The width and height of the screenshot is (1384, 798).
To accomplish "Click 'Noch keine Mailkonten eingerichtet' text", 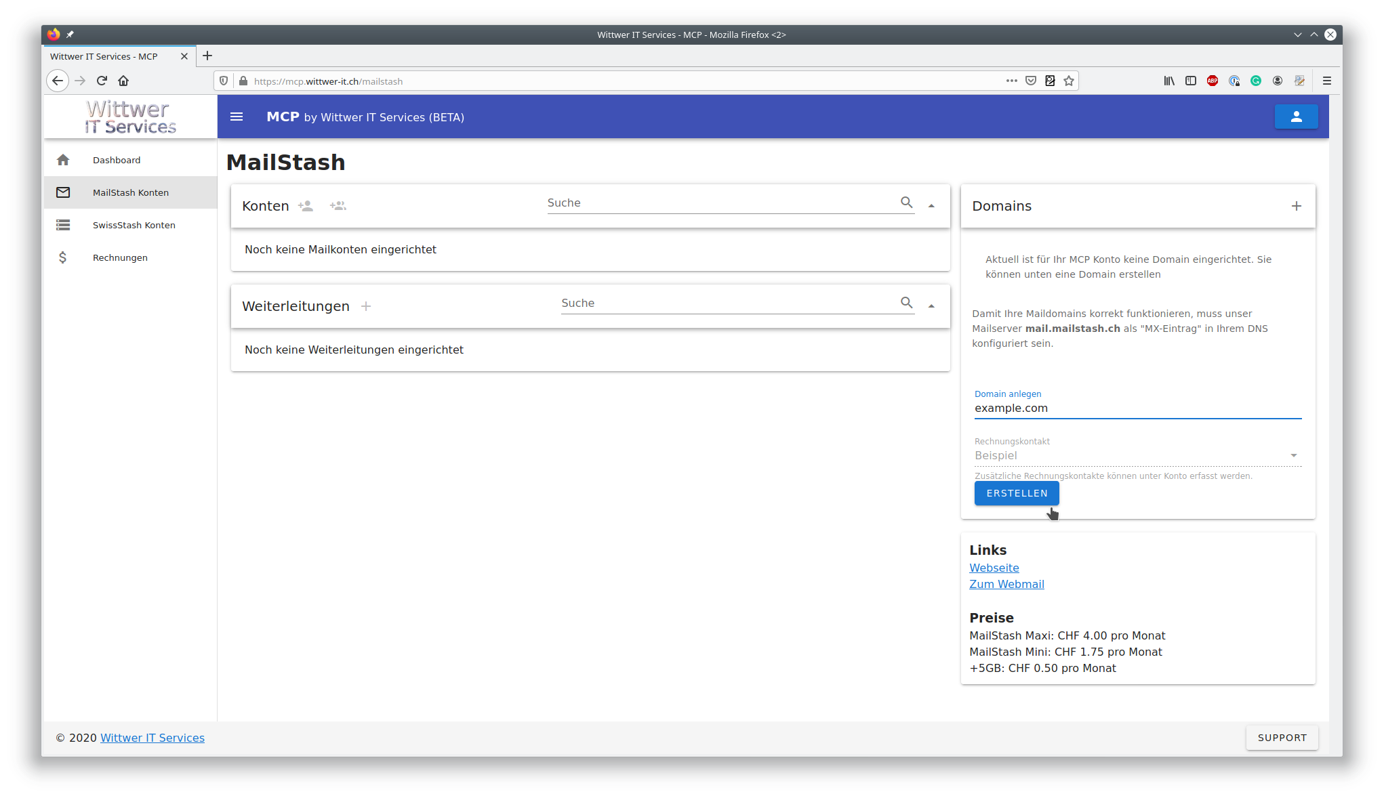I will click(x=340, y=249).
